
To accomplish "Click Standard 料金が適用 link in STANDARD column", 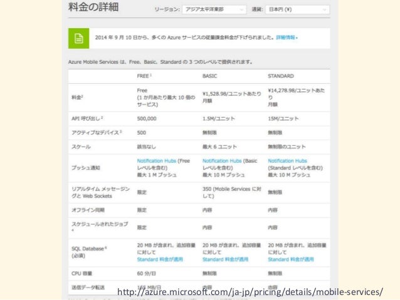I will click(x=290, y=259).
